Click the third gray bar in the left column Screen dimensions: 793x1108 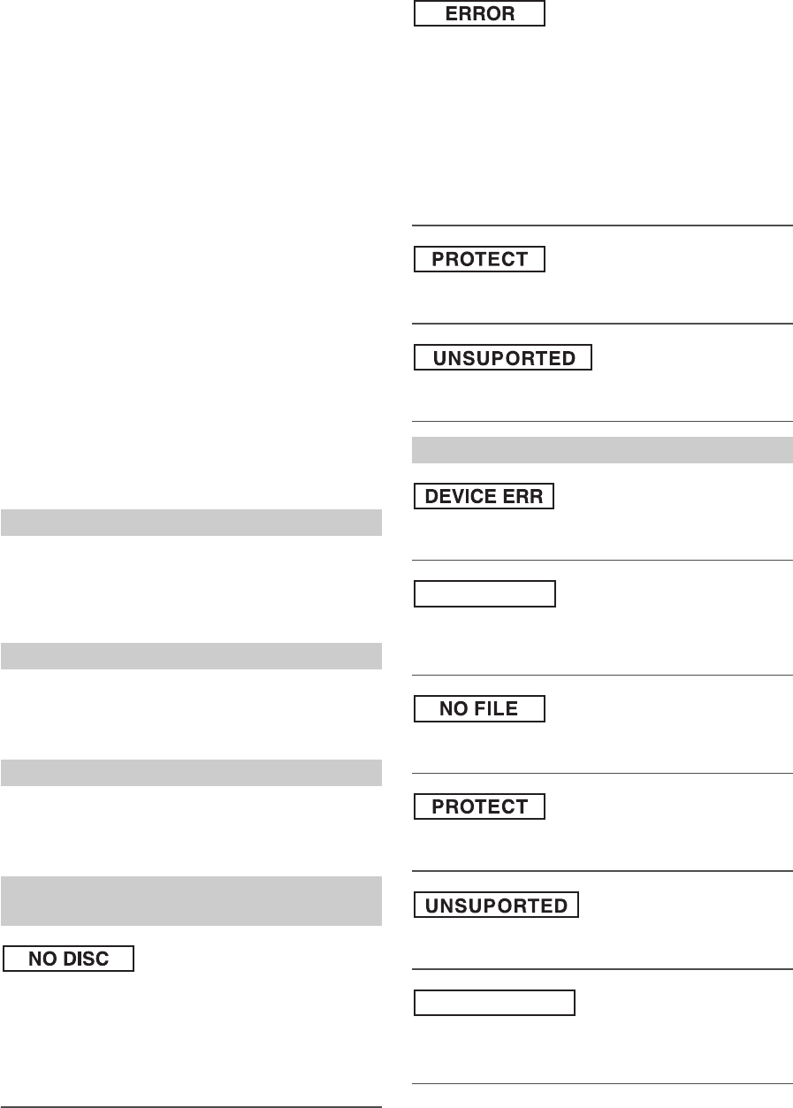[x=191, y=772]
